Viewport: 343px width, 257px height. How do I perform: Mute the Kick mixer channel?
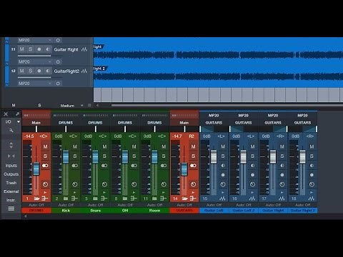(x=75, y=146)
